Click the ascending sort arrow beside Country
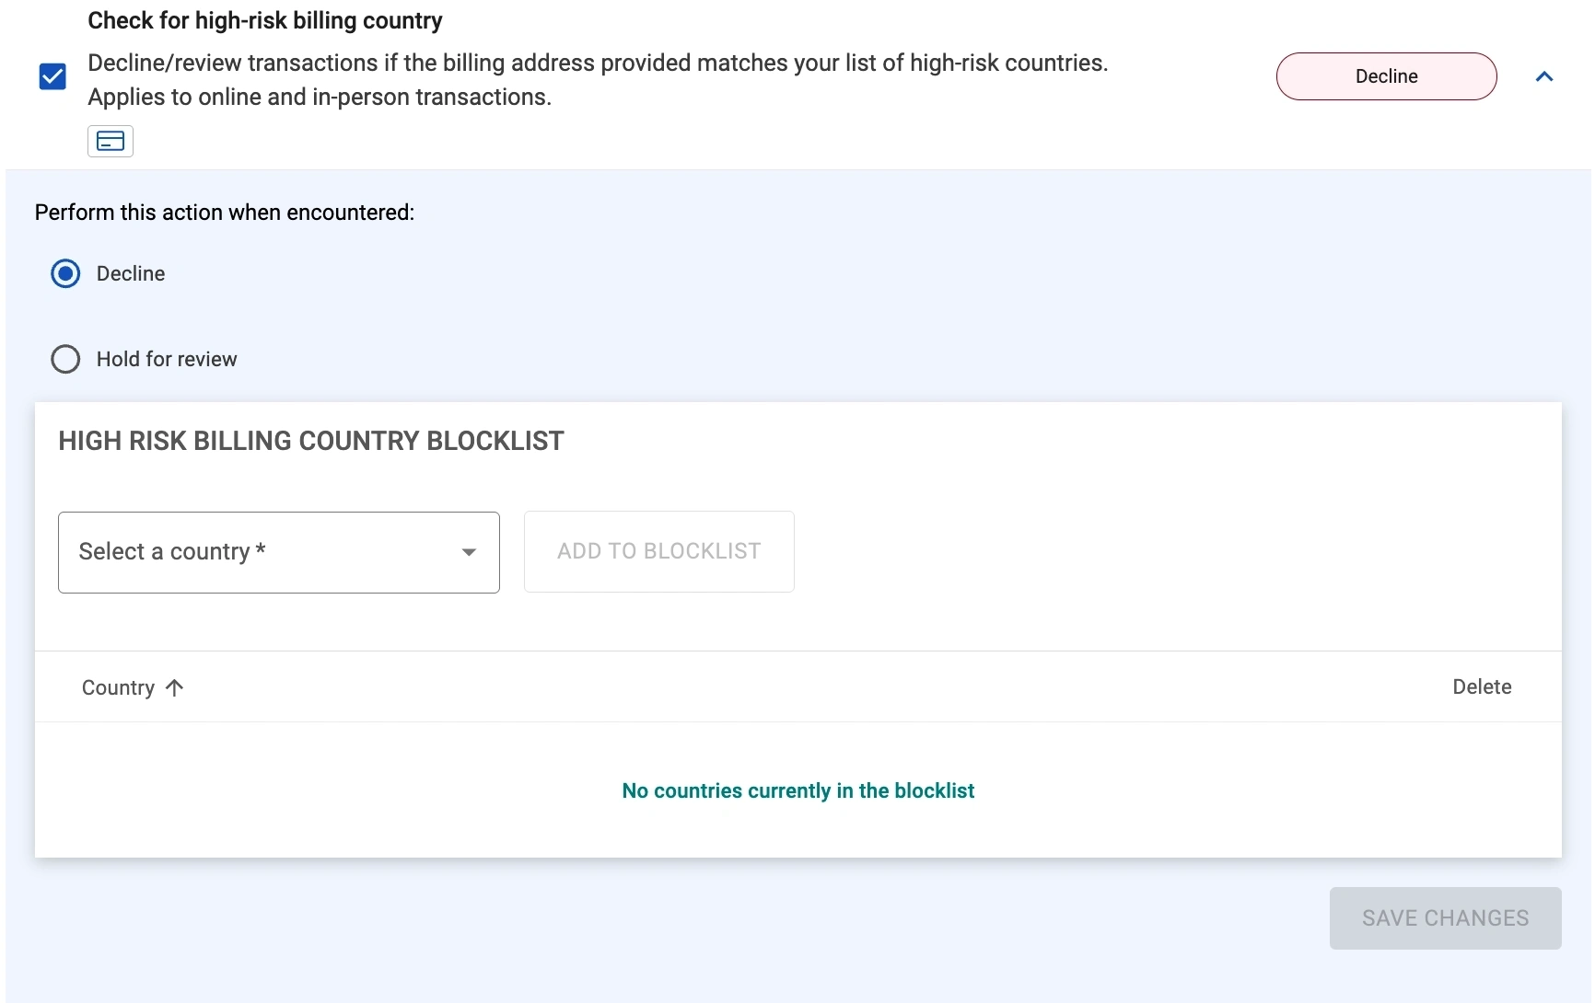The image size is (1595, 1003). pos(175,688)
